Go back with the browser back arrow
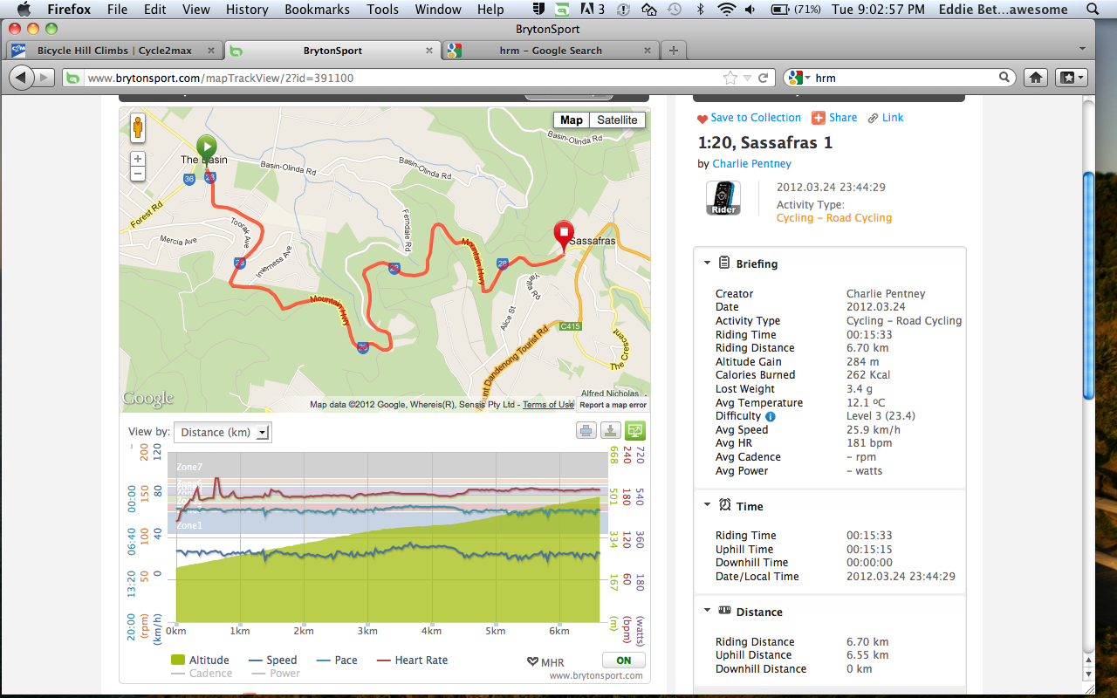 22,78
